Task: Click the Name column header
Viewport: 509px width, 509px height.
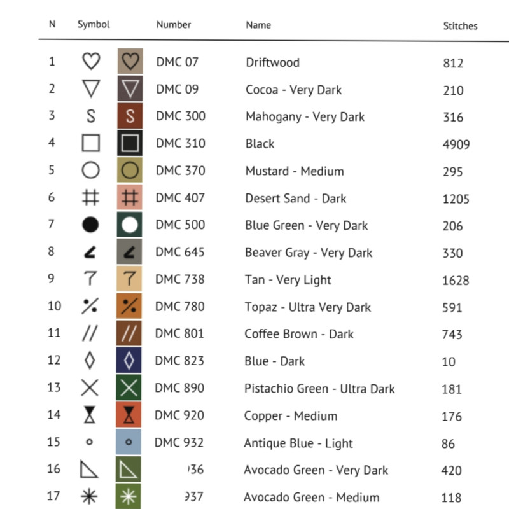Action: 258,25
